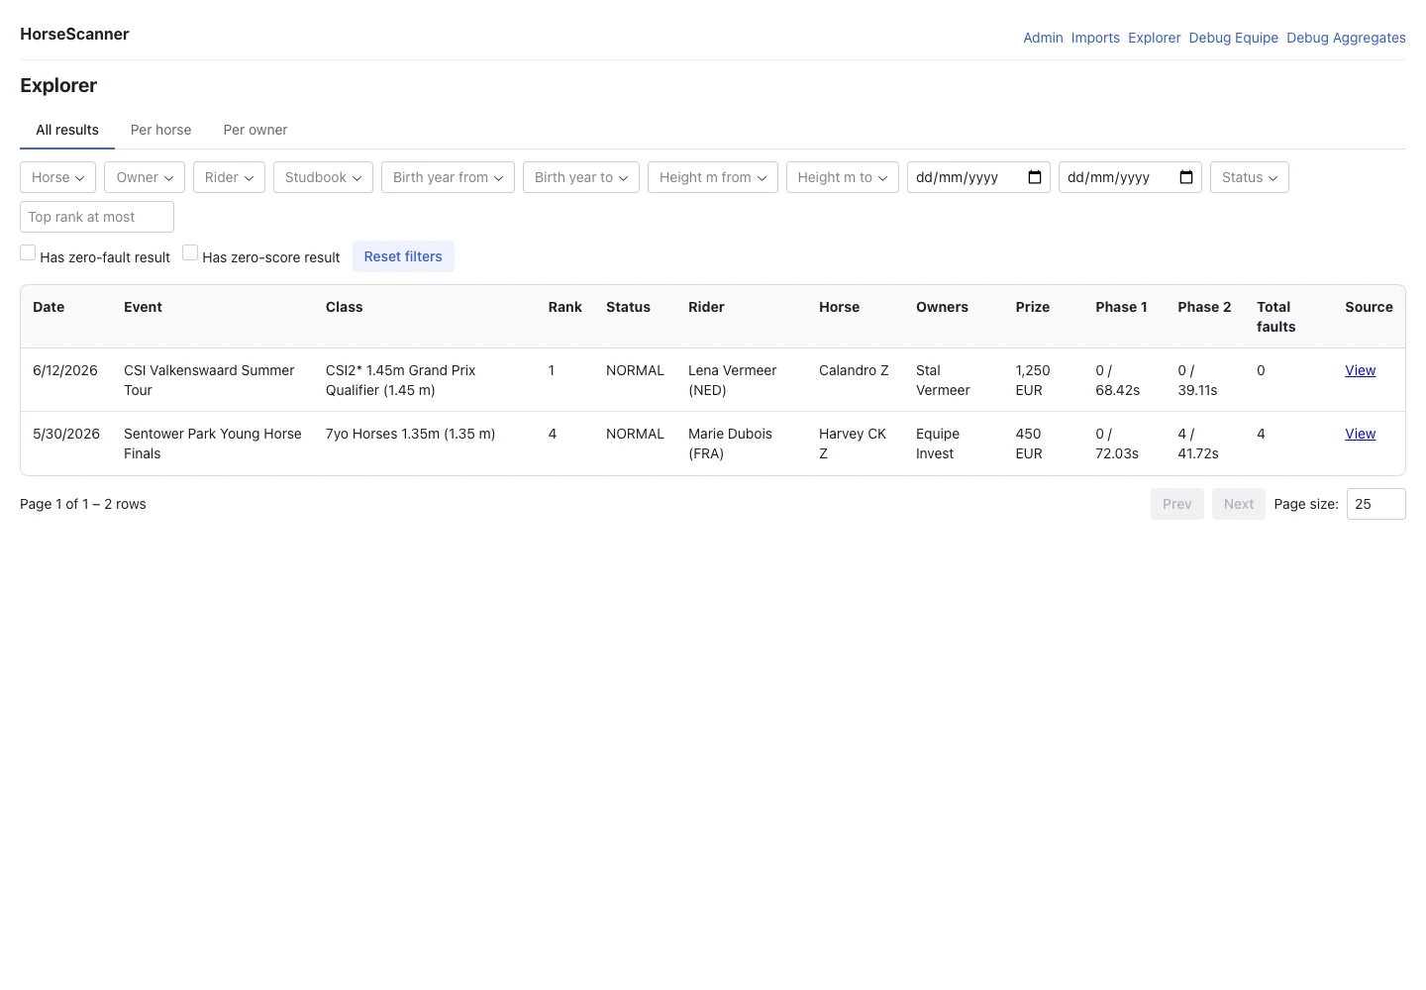Image resolution: width=1426 pixels, height=990 pixels.
Task: Click the Page 1 of 1 – 2 rows text
Action: (83, 504)
